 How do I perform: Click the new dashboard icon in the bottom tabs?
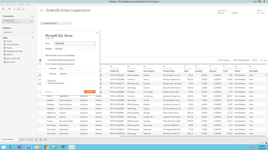point(41,140)
